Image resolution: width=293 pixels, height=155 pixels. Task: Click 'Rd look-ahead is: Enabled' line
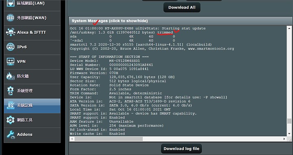coord(97,130)
